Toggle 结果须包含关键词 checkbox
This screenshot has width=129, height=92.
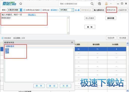(x=24, y=10)
